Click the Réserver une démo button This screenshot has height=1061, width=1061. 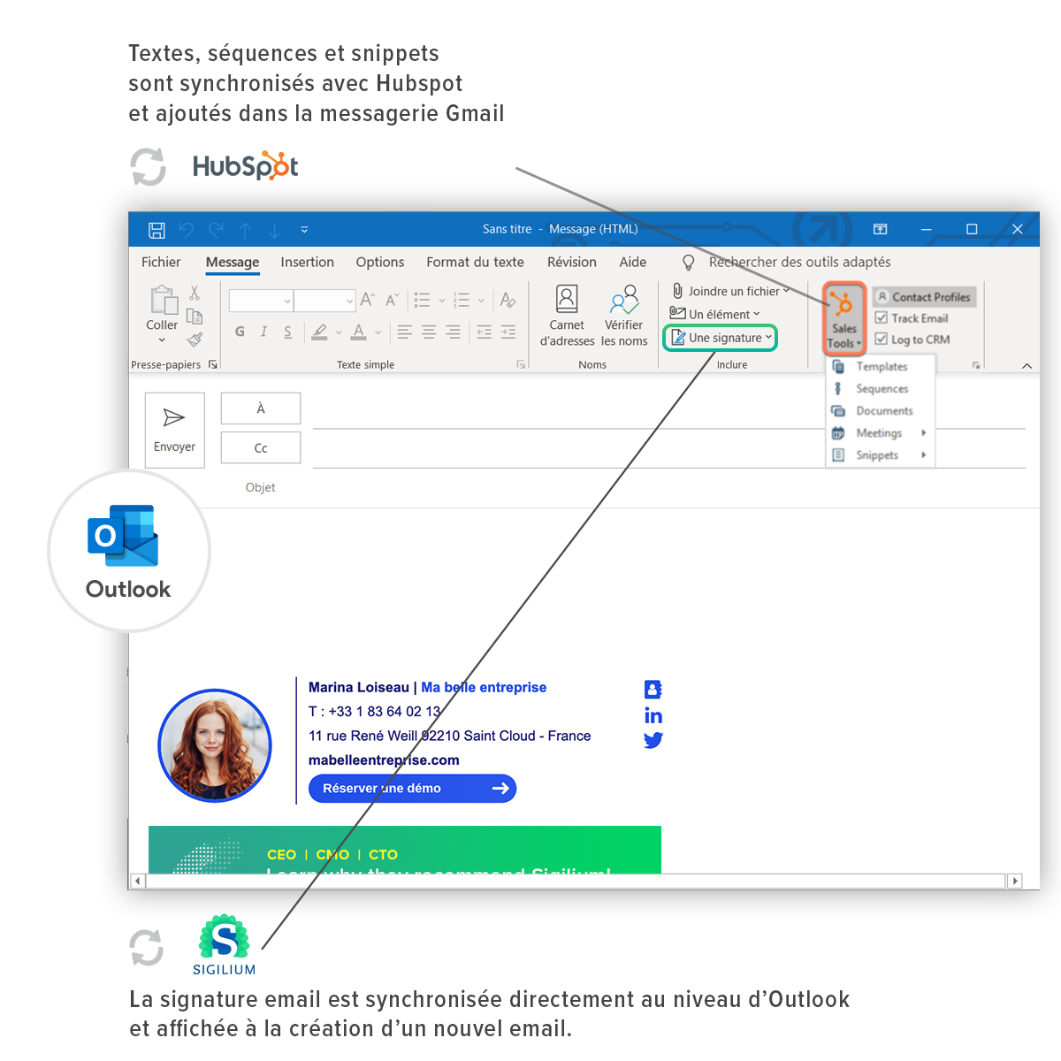[x=412, y=788]
